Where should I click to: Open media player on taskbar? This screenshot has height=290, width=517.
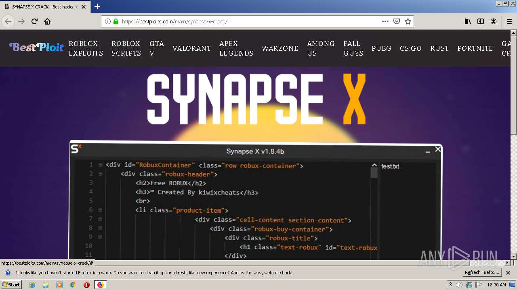tap(59, 285)
